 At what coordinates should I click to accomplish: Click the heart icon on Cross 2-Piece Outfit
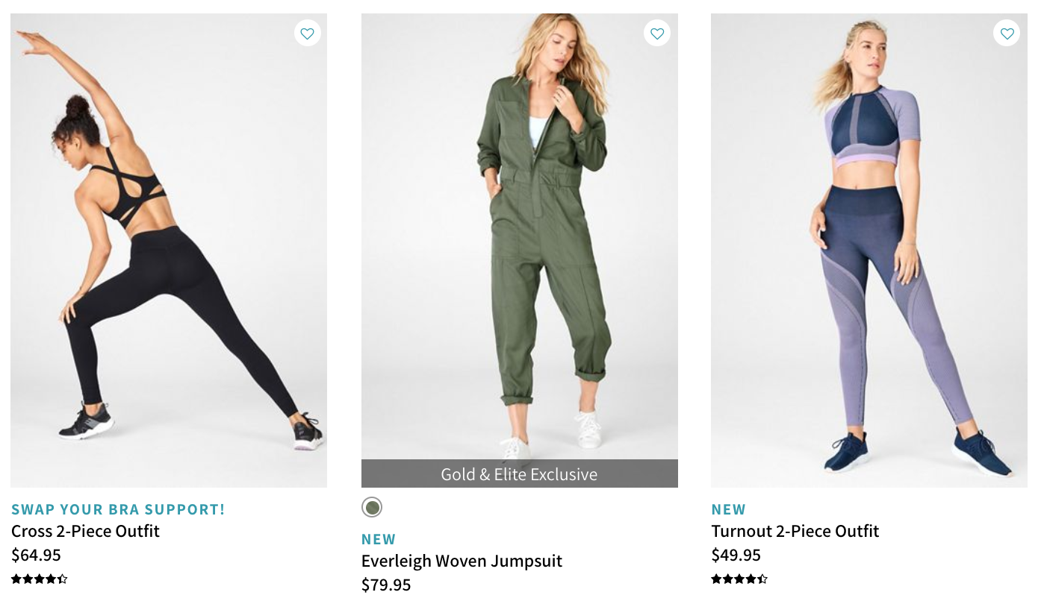[x=307, y=33]
